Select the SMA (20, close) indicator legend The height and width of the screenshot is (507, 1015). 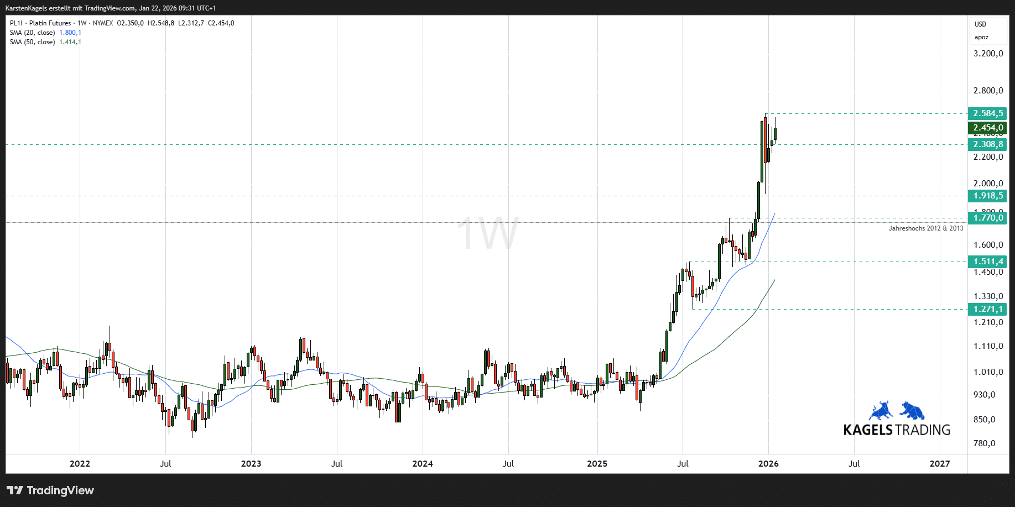(32, 33)
